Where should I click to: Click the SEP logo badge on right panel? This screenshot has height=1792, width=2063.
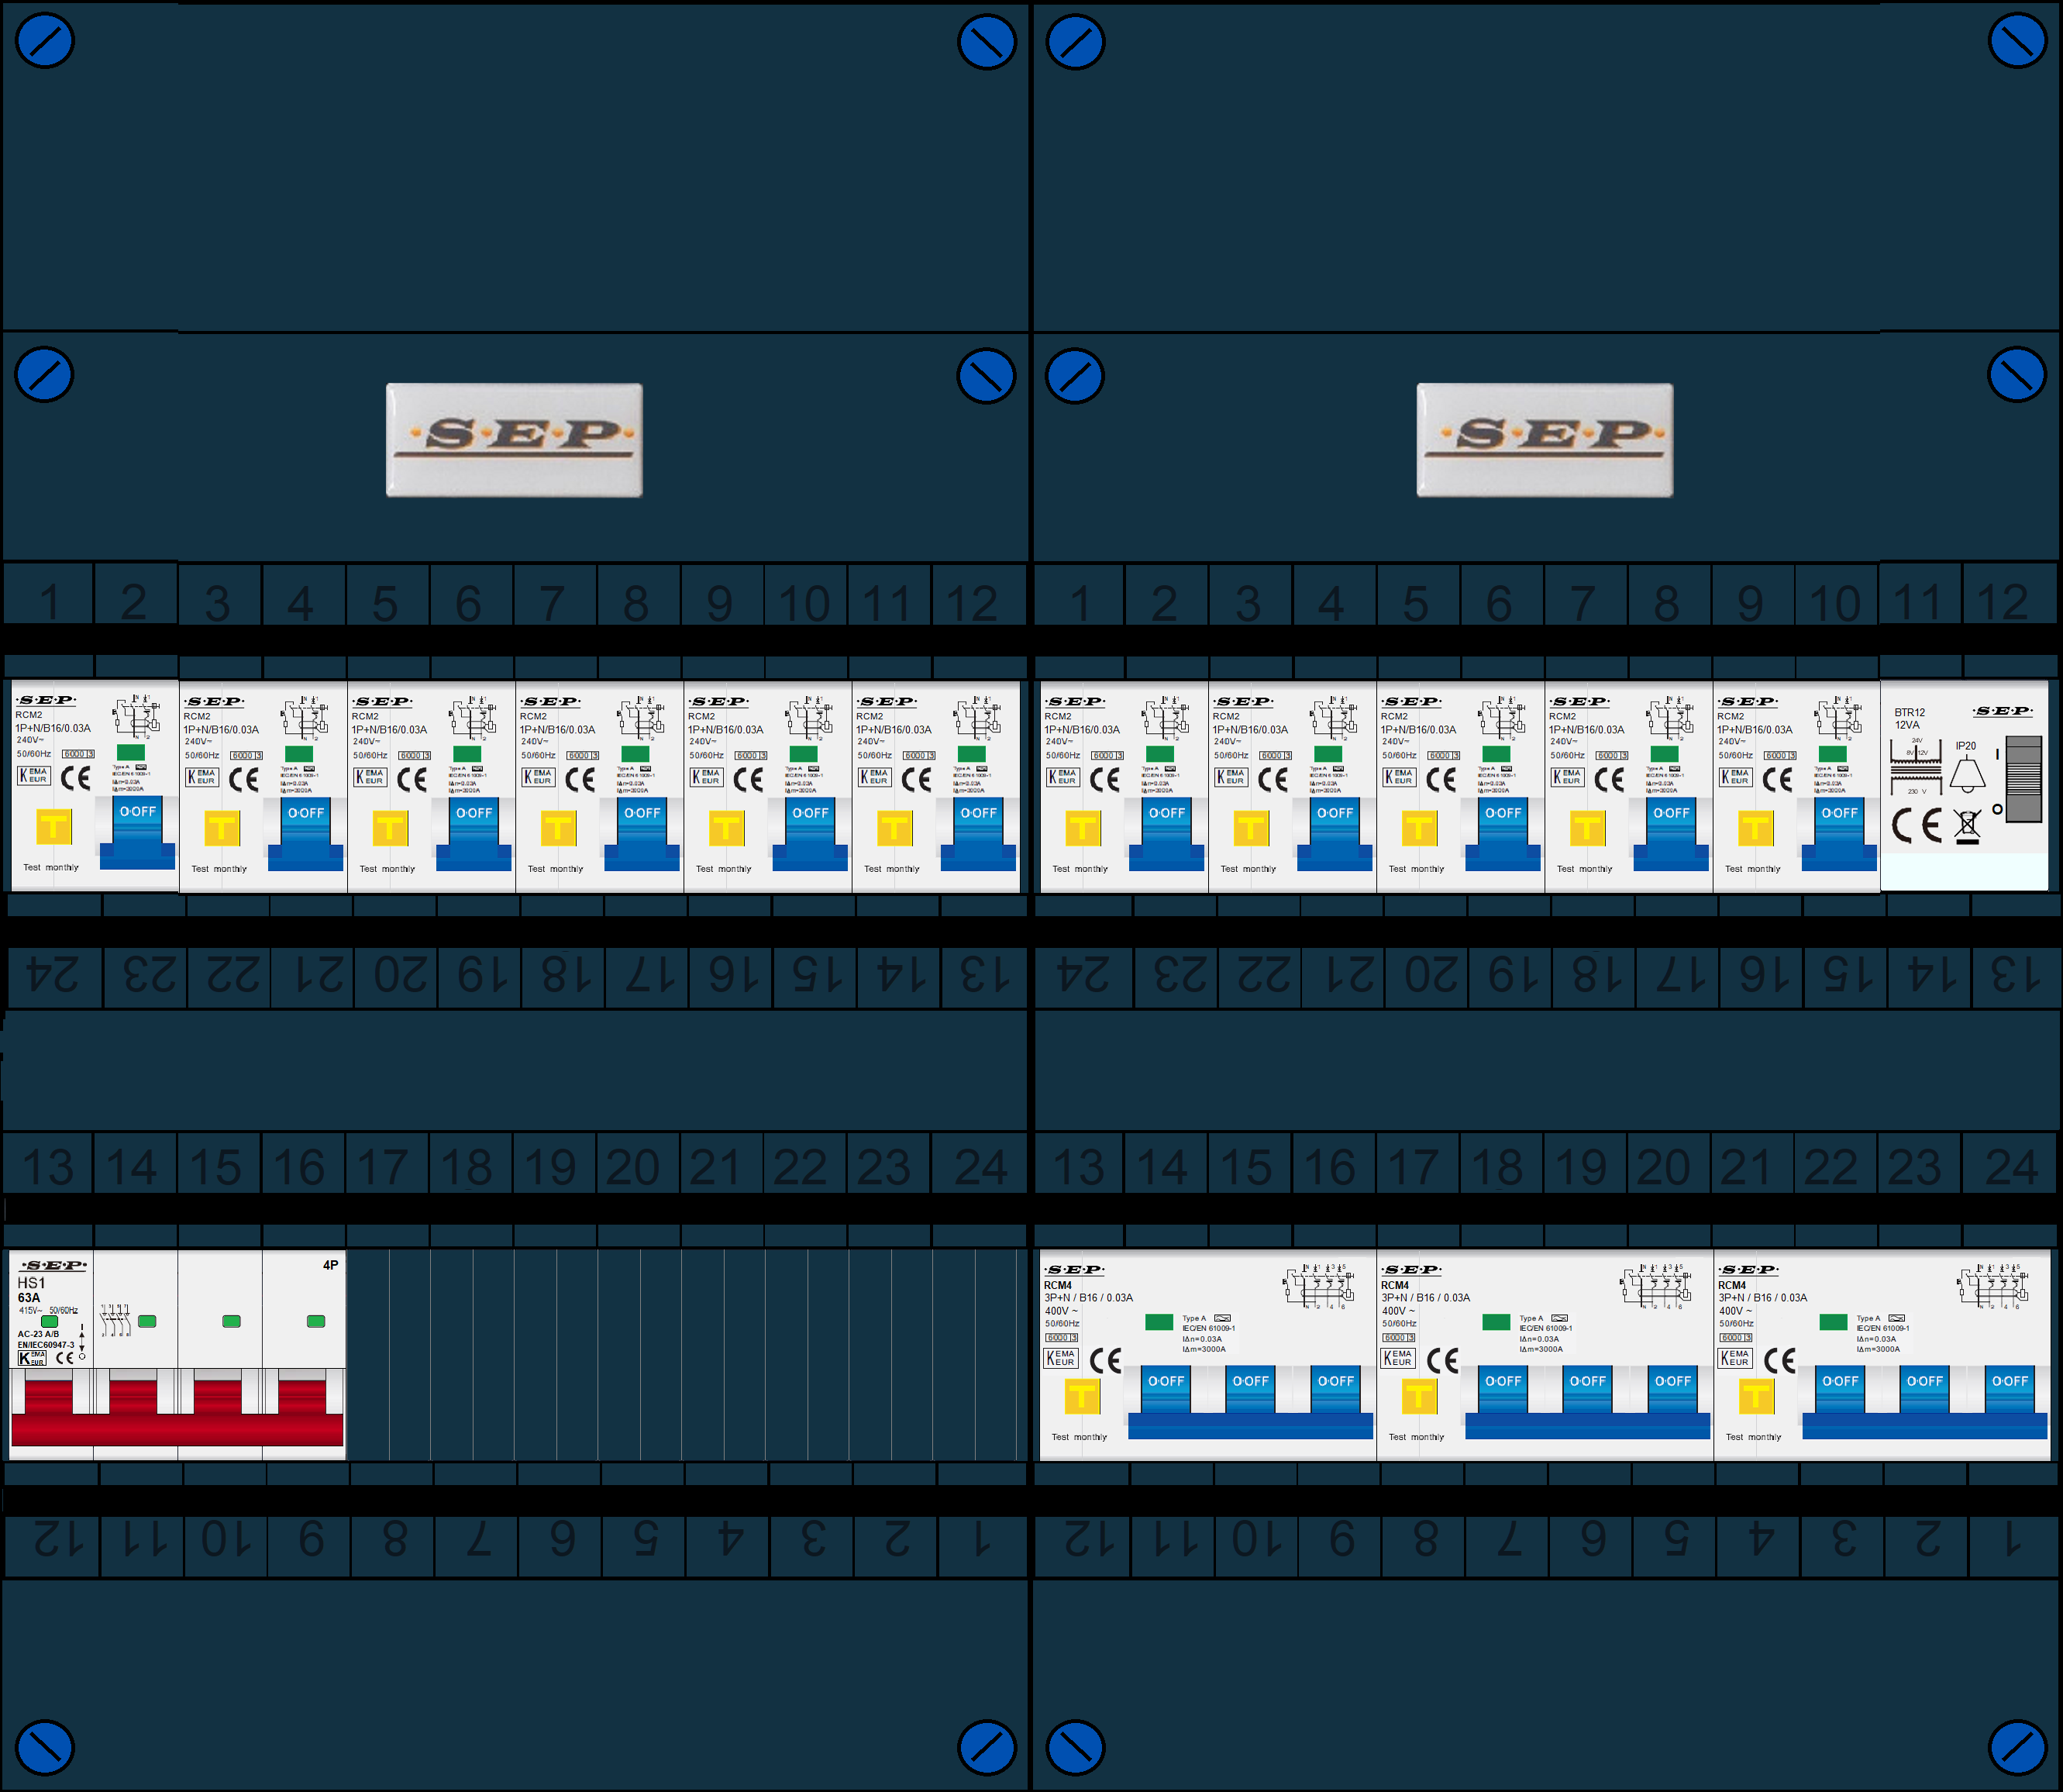click(x=1544, y=440)
